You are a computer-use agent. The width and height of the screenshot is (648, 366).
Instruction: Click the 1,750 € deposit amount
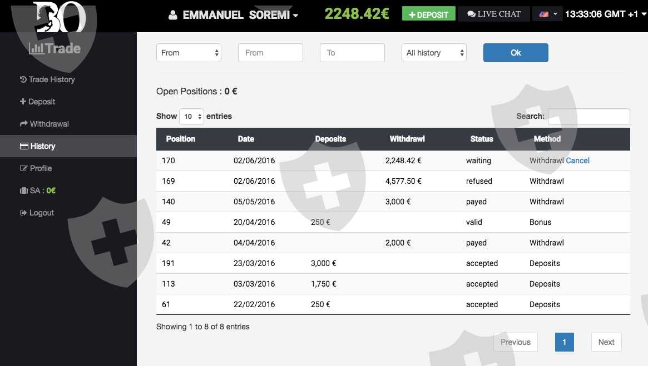pyautogui.click(x=324, y=284)
